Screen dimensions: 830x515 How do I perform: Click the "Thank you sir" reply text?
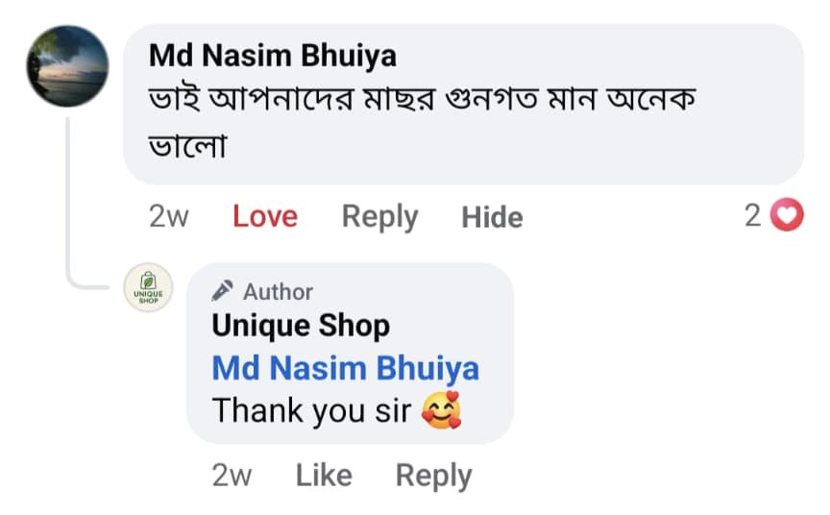click(311, 411)
